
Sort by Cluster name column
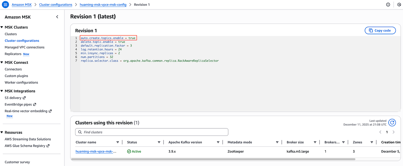tap(118, 142)
